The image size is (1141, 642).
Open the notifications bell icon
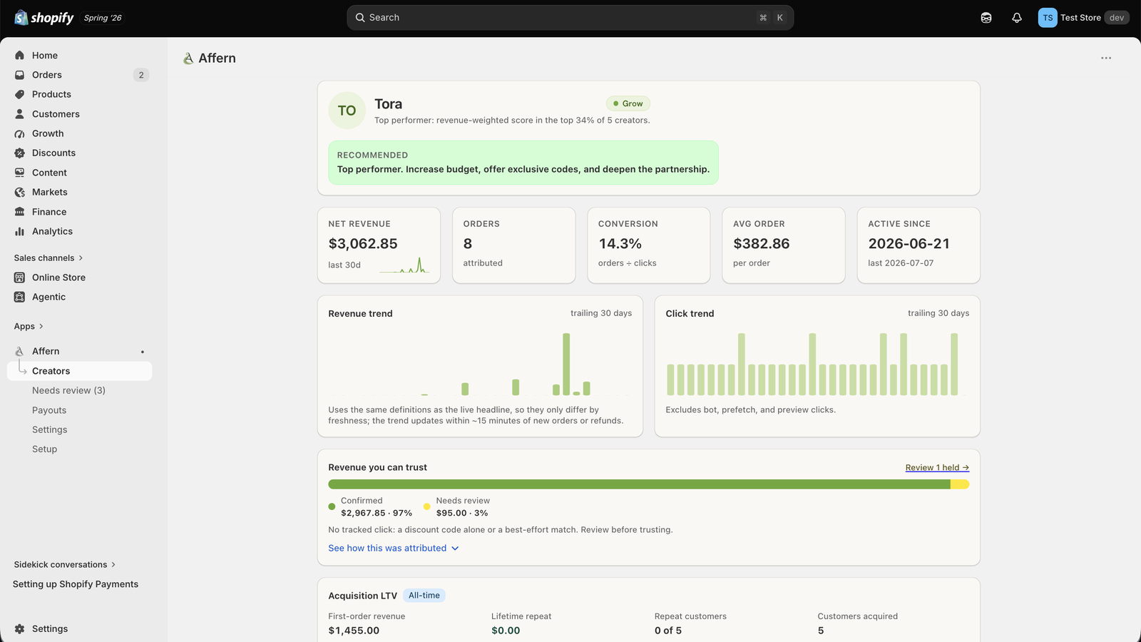1017,18
